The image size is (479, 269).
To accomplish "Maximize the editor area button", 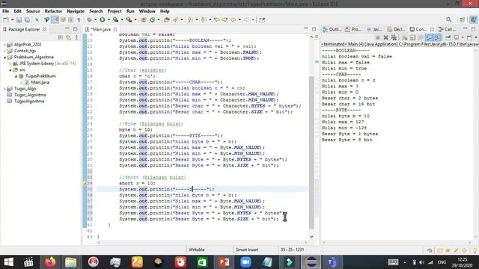I will click(314, 29).
